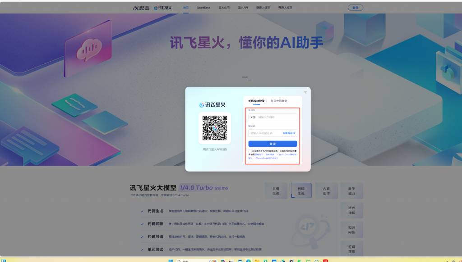
Task: Click the blue 登录 button in dialog
Action: [273, 144]
